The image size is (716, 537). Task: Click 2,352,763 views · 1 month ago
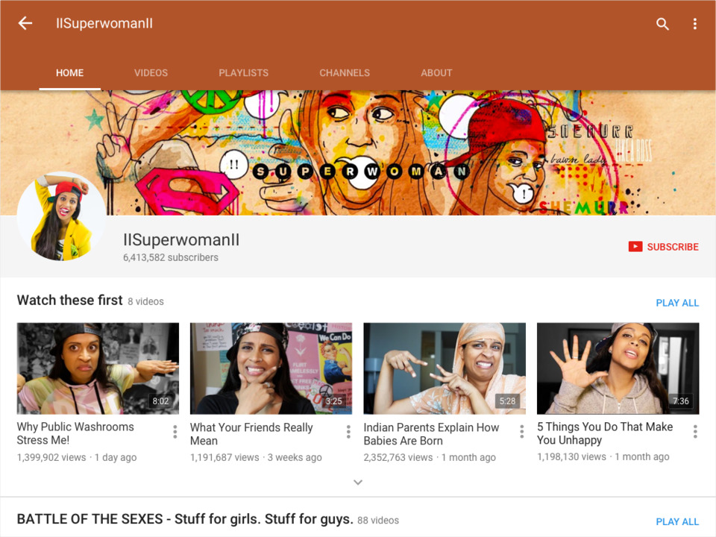[x=430, y=457]
